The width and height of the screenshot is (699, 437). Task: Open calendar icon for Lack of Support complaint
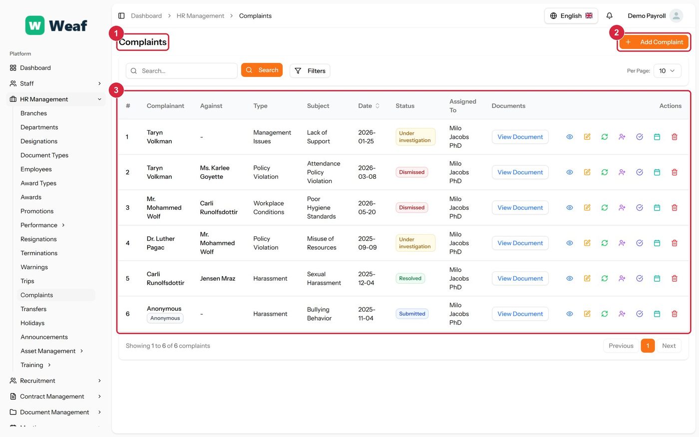pyautogui.click(x=657, y=137)
